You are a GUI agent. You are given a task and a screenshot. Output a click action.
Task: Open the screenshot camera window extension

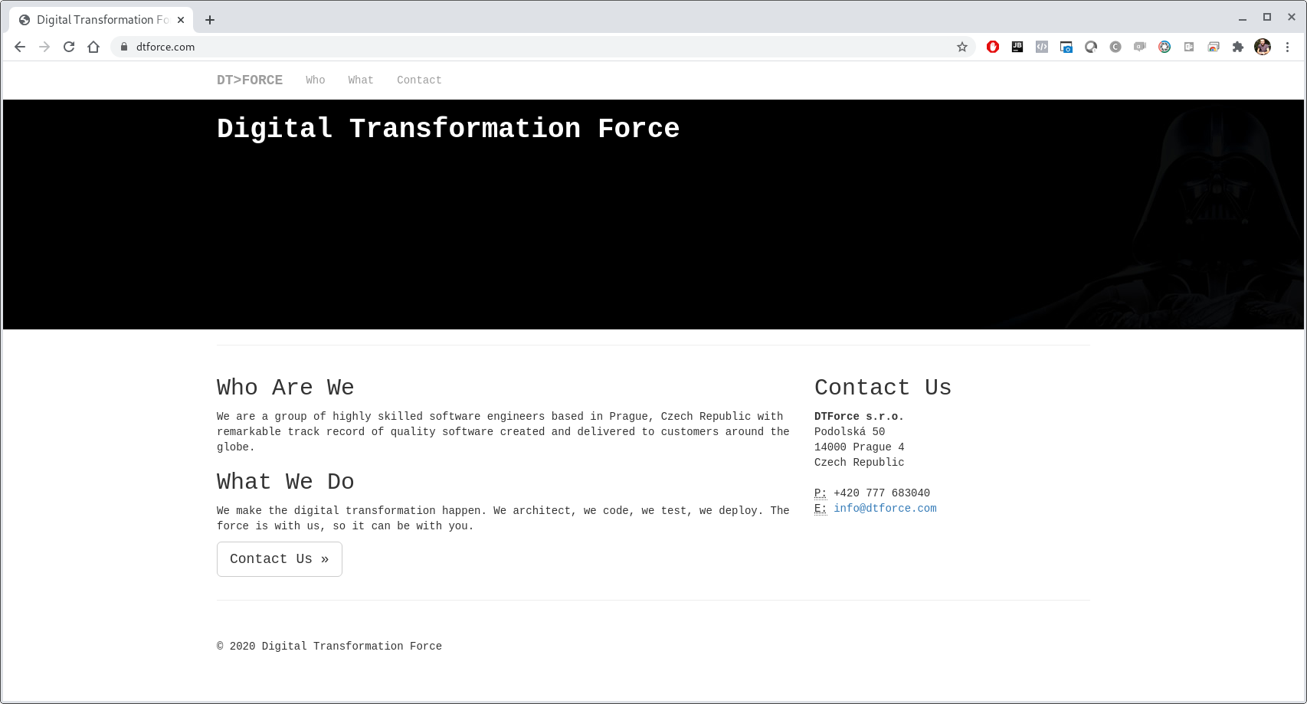click(1066, 47)
